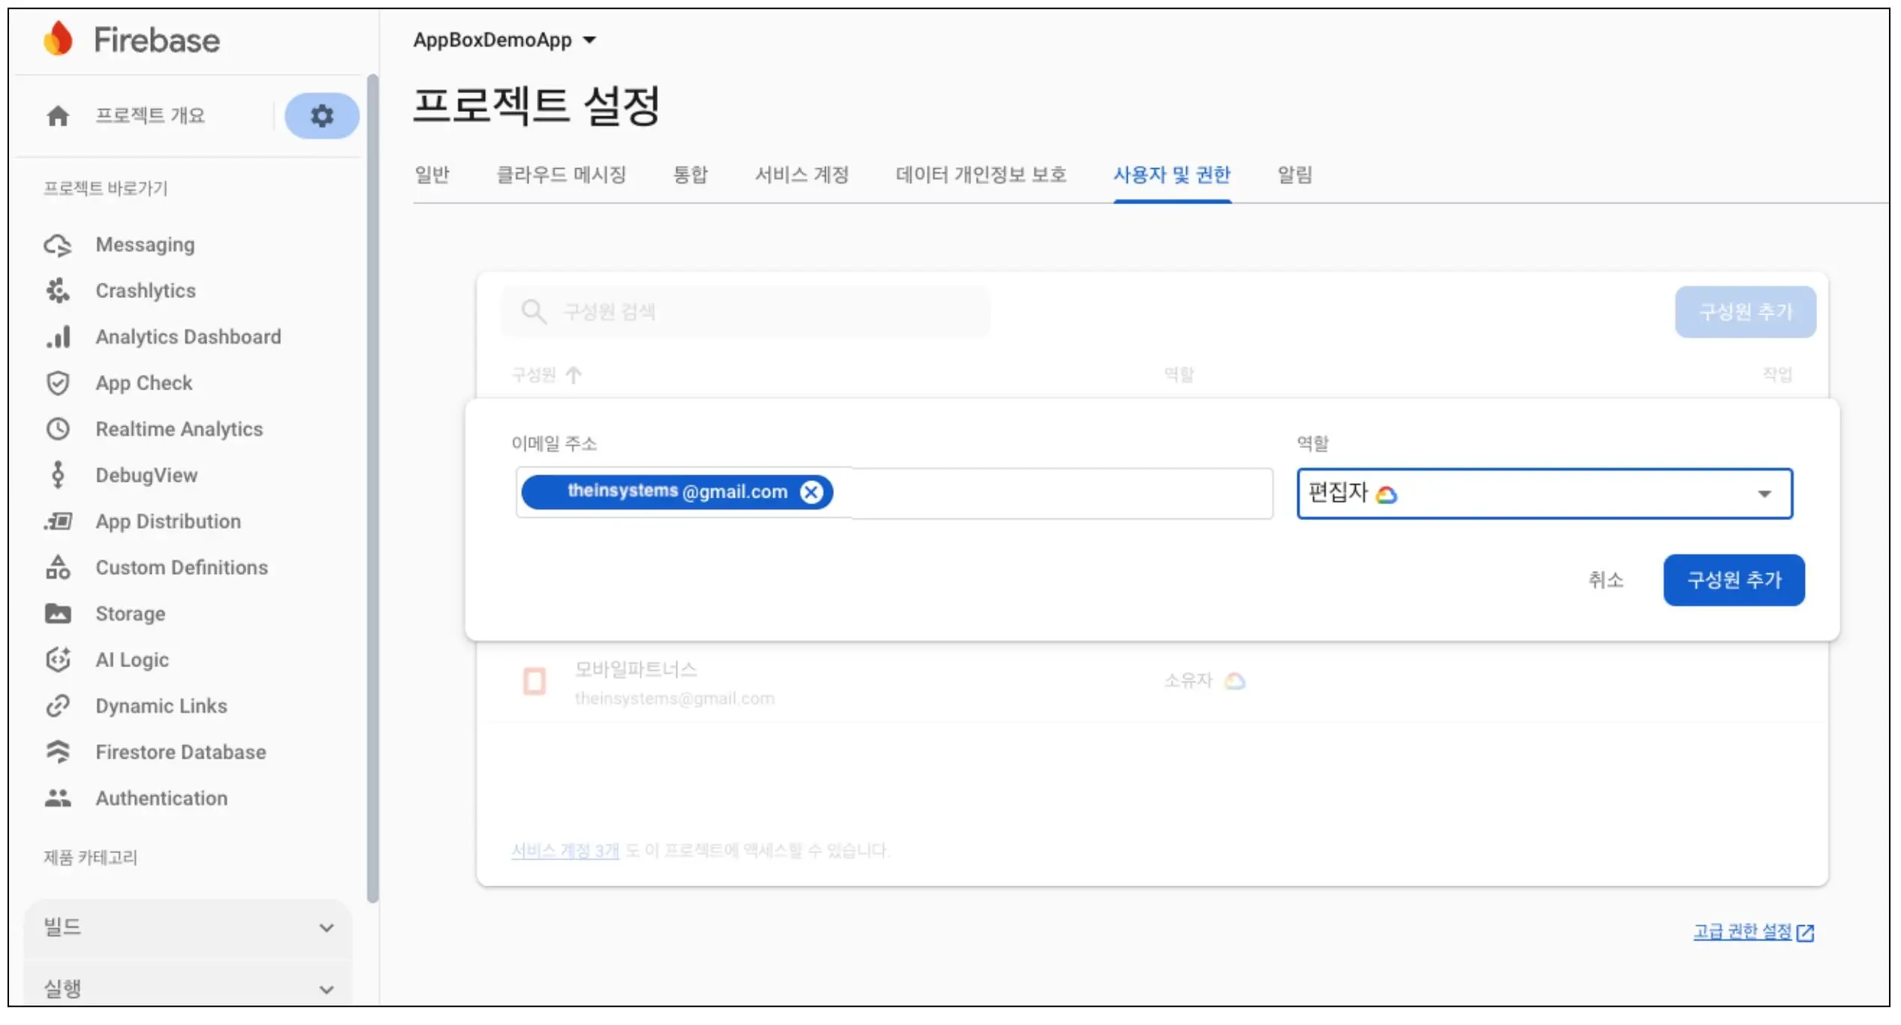The width and height of the screenshot is (1901, 1025).
Task: Click the faded 구성원 추가 button at top
Action: click(1746, 311)
